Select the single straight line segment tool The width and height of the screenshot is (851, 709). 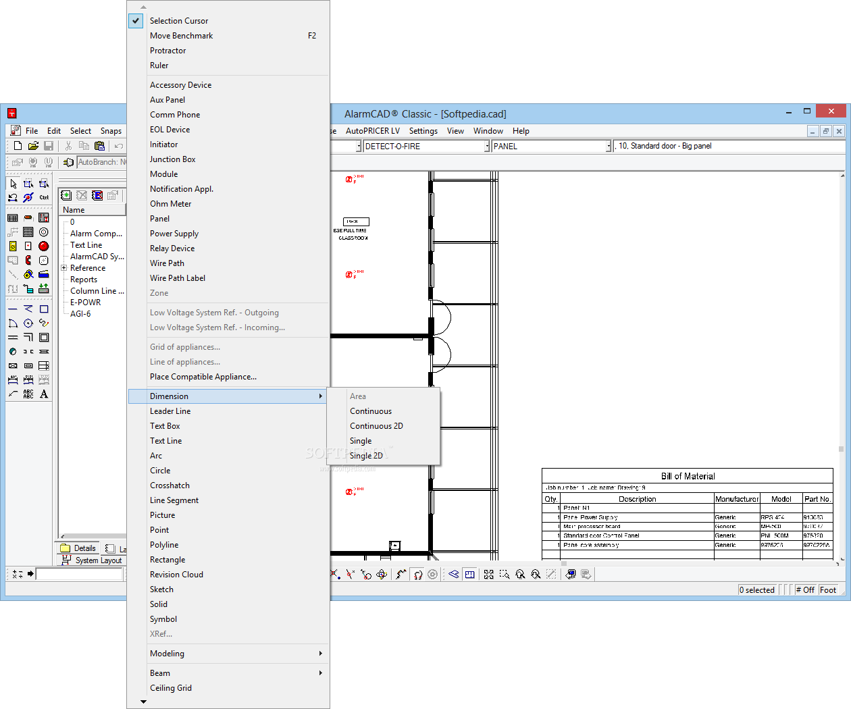pos(13,309)
